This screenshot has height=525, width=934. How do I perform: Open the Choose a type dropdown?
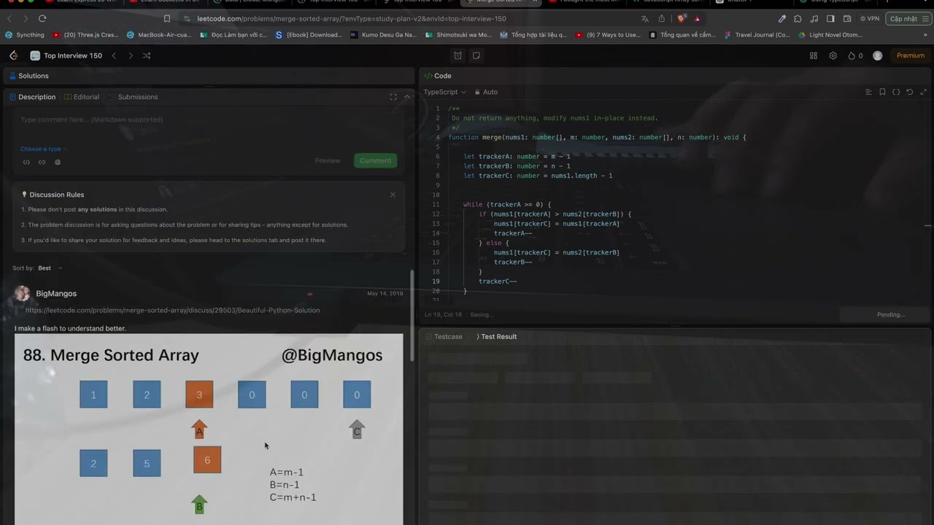click(44, 149)
